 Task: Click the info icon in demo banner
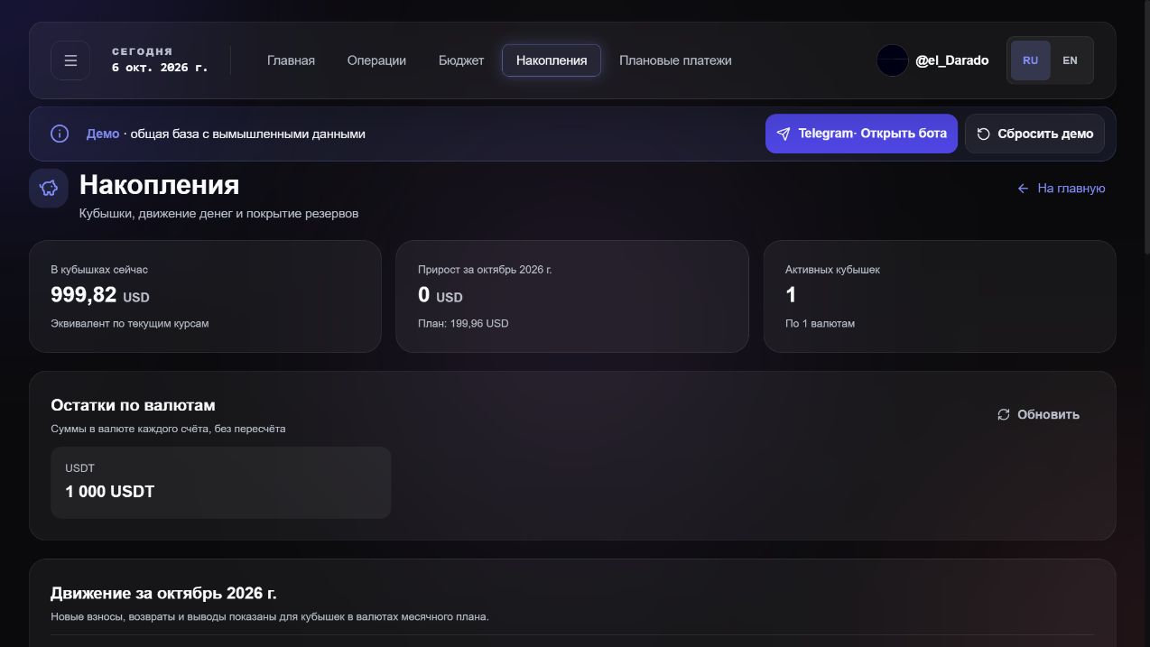(60, 134)
